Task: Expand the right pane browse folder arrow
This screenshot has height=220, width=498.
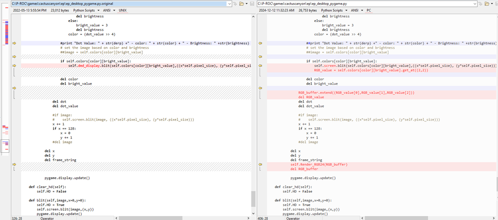Action: click(x=492, y=3)
